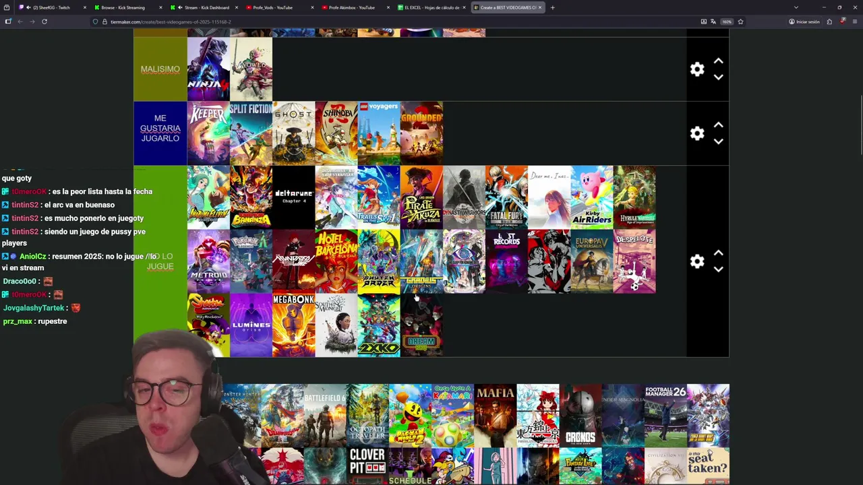863x485 pixels.
Task: Pick Octopath Traveler from the unranked pool
Action: 367,416
